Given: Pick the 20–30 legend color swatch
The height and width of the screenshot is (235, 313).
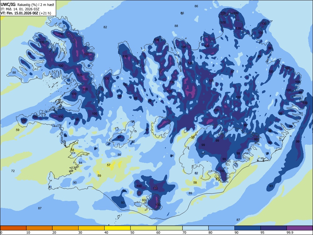Looking at the screenshot, I should 65,228.
